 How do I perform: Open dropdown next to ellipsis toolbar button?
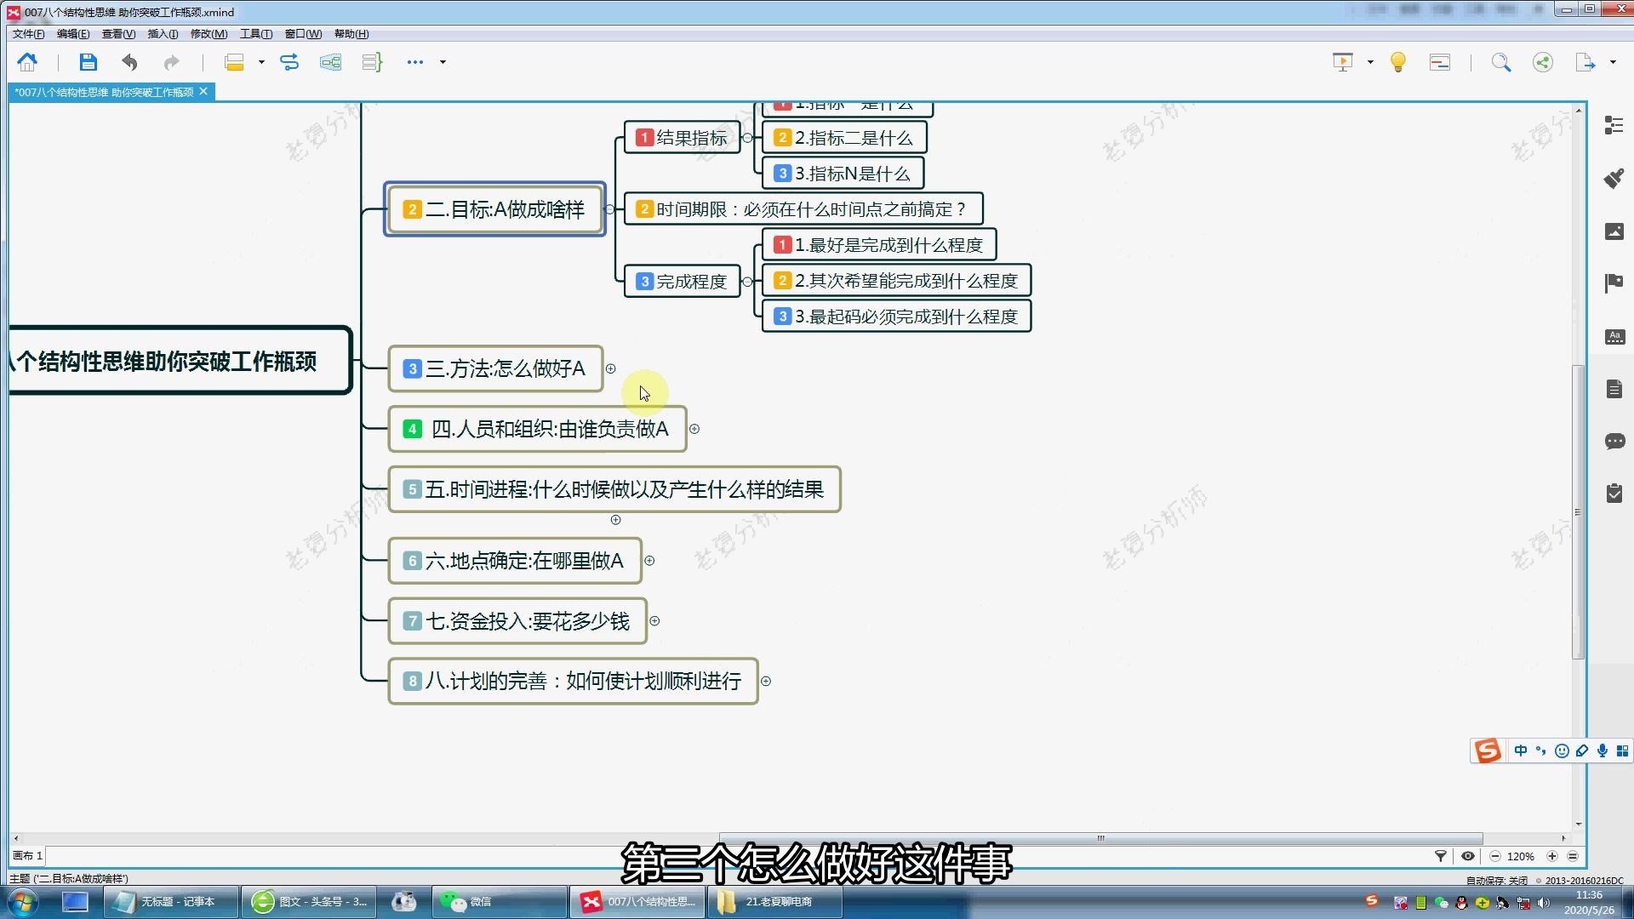pyautogui.click(x=443, y=62)
